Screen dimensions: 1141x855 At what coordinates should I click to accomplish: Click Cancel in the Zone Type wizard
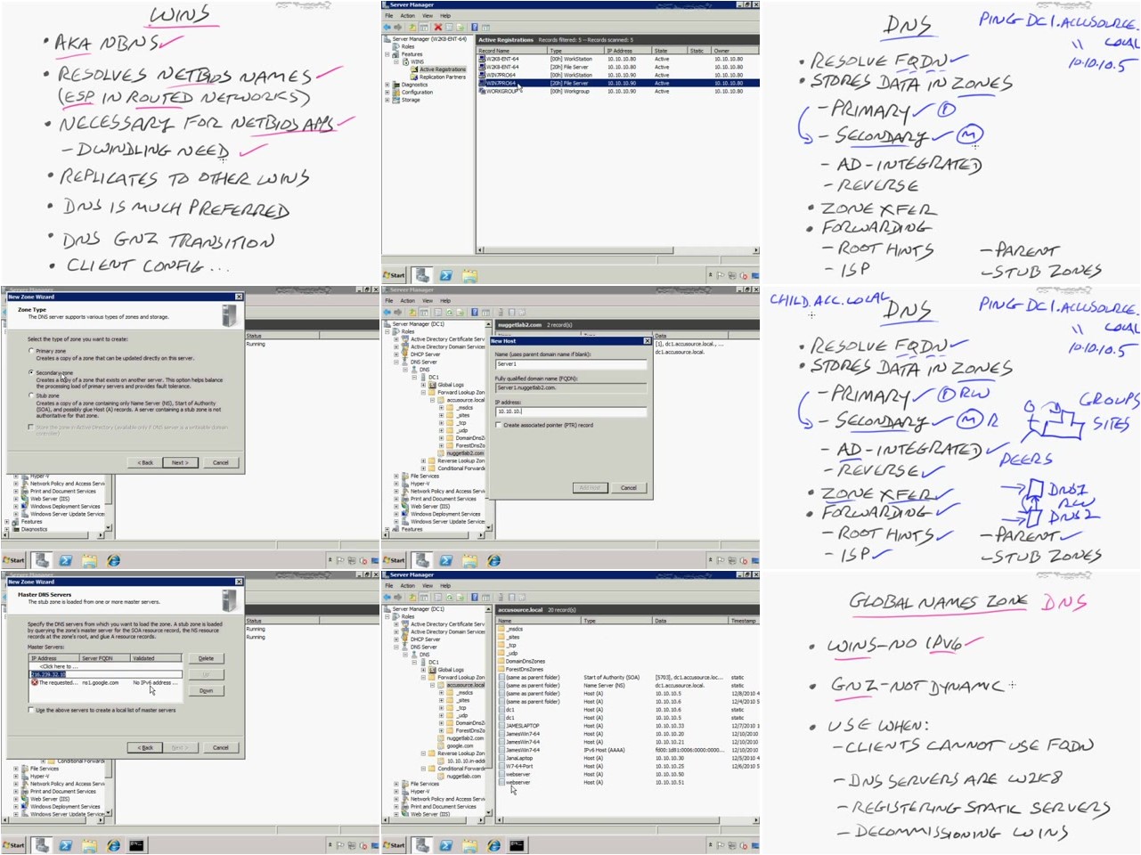(221, 462)
